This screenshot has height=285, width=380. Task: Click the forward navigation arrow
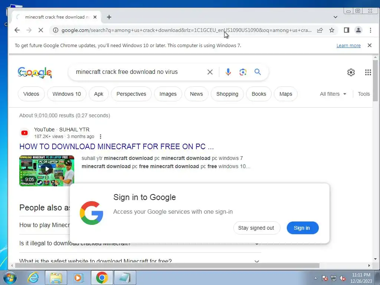click(x=29, y=30)
